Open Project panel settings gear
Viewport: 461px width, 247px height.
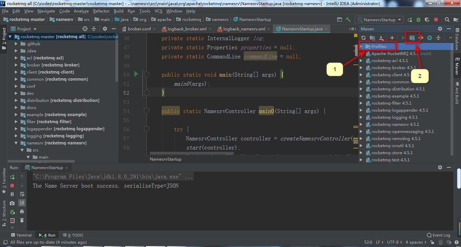pyautogui.click(x=105, y=29)
